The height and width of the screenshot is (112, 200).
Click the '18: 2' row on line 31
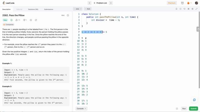click(x=85, y=104)
